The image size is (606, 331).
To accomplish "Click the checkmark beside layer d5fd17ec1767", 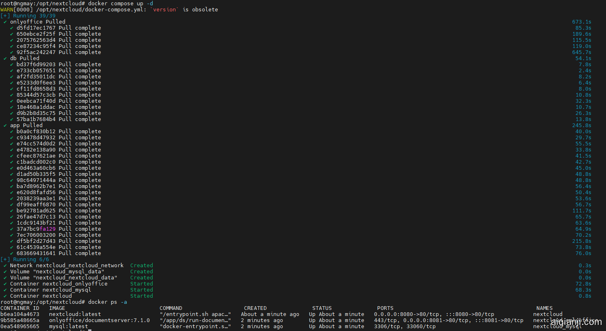I will coord(11,28).
